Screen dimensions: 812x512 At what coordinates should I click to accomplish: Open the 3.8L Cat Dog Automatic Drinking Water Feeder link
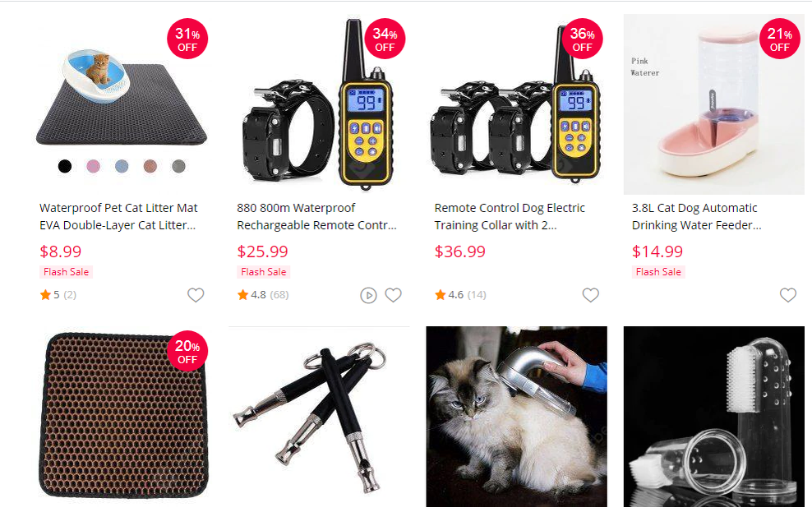click(696, 216)
